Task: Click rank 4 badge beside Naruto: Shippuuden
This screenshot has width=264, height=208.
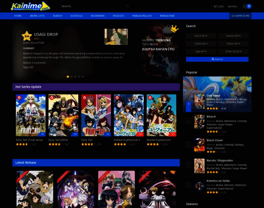Action: [x=189, y=165]
